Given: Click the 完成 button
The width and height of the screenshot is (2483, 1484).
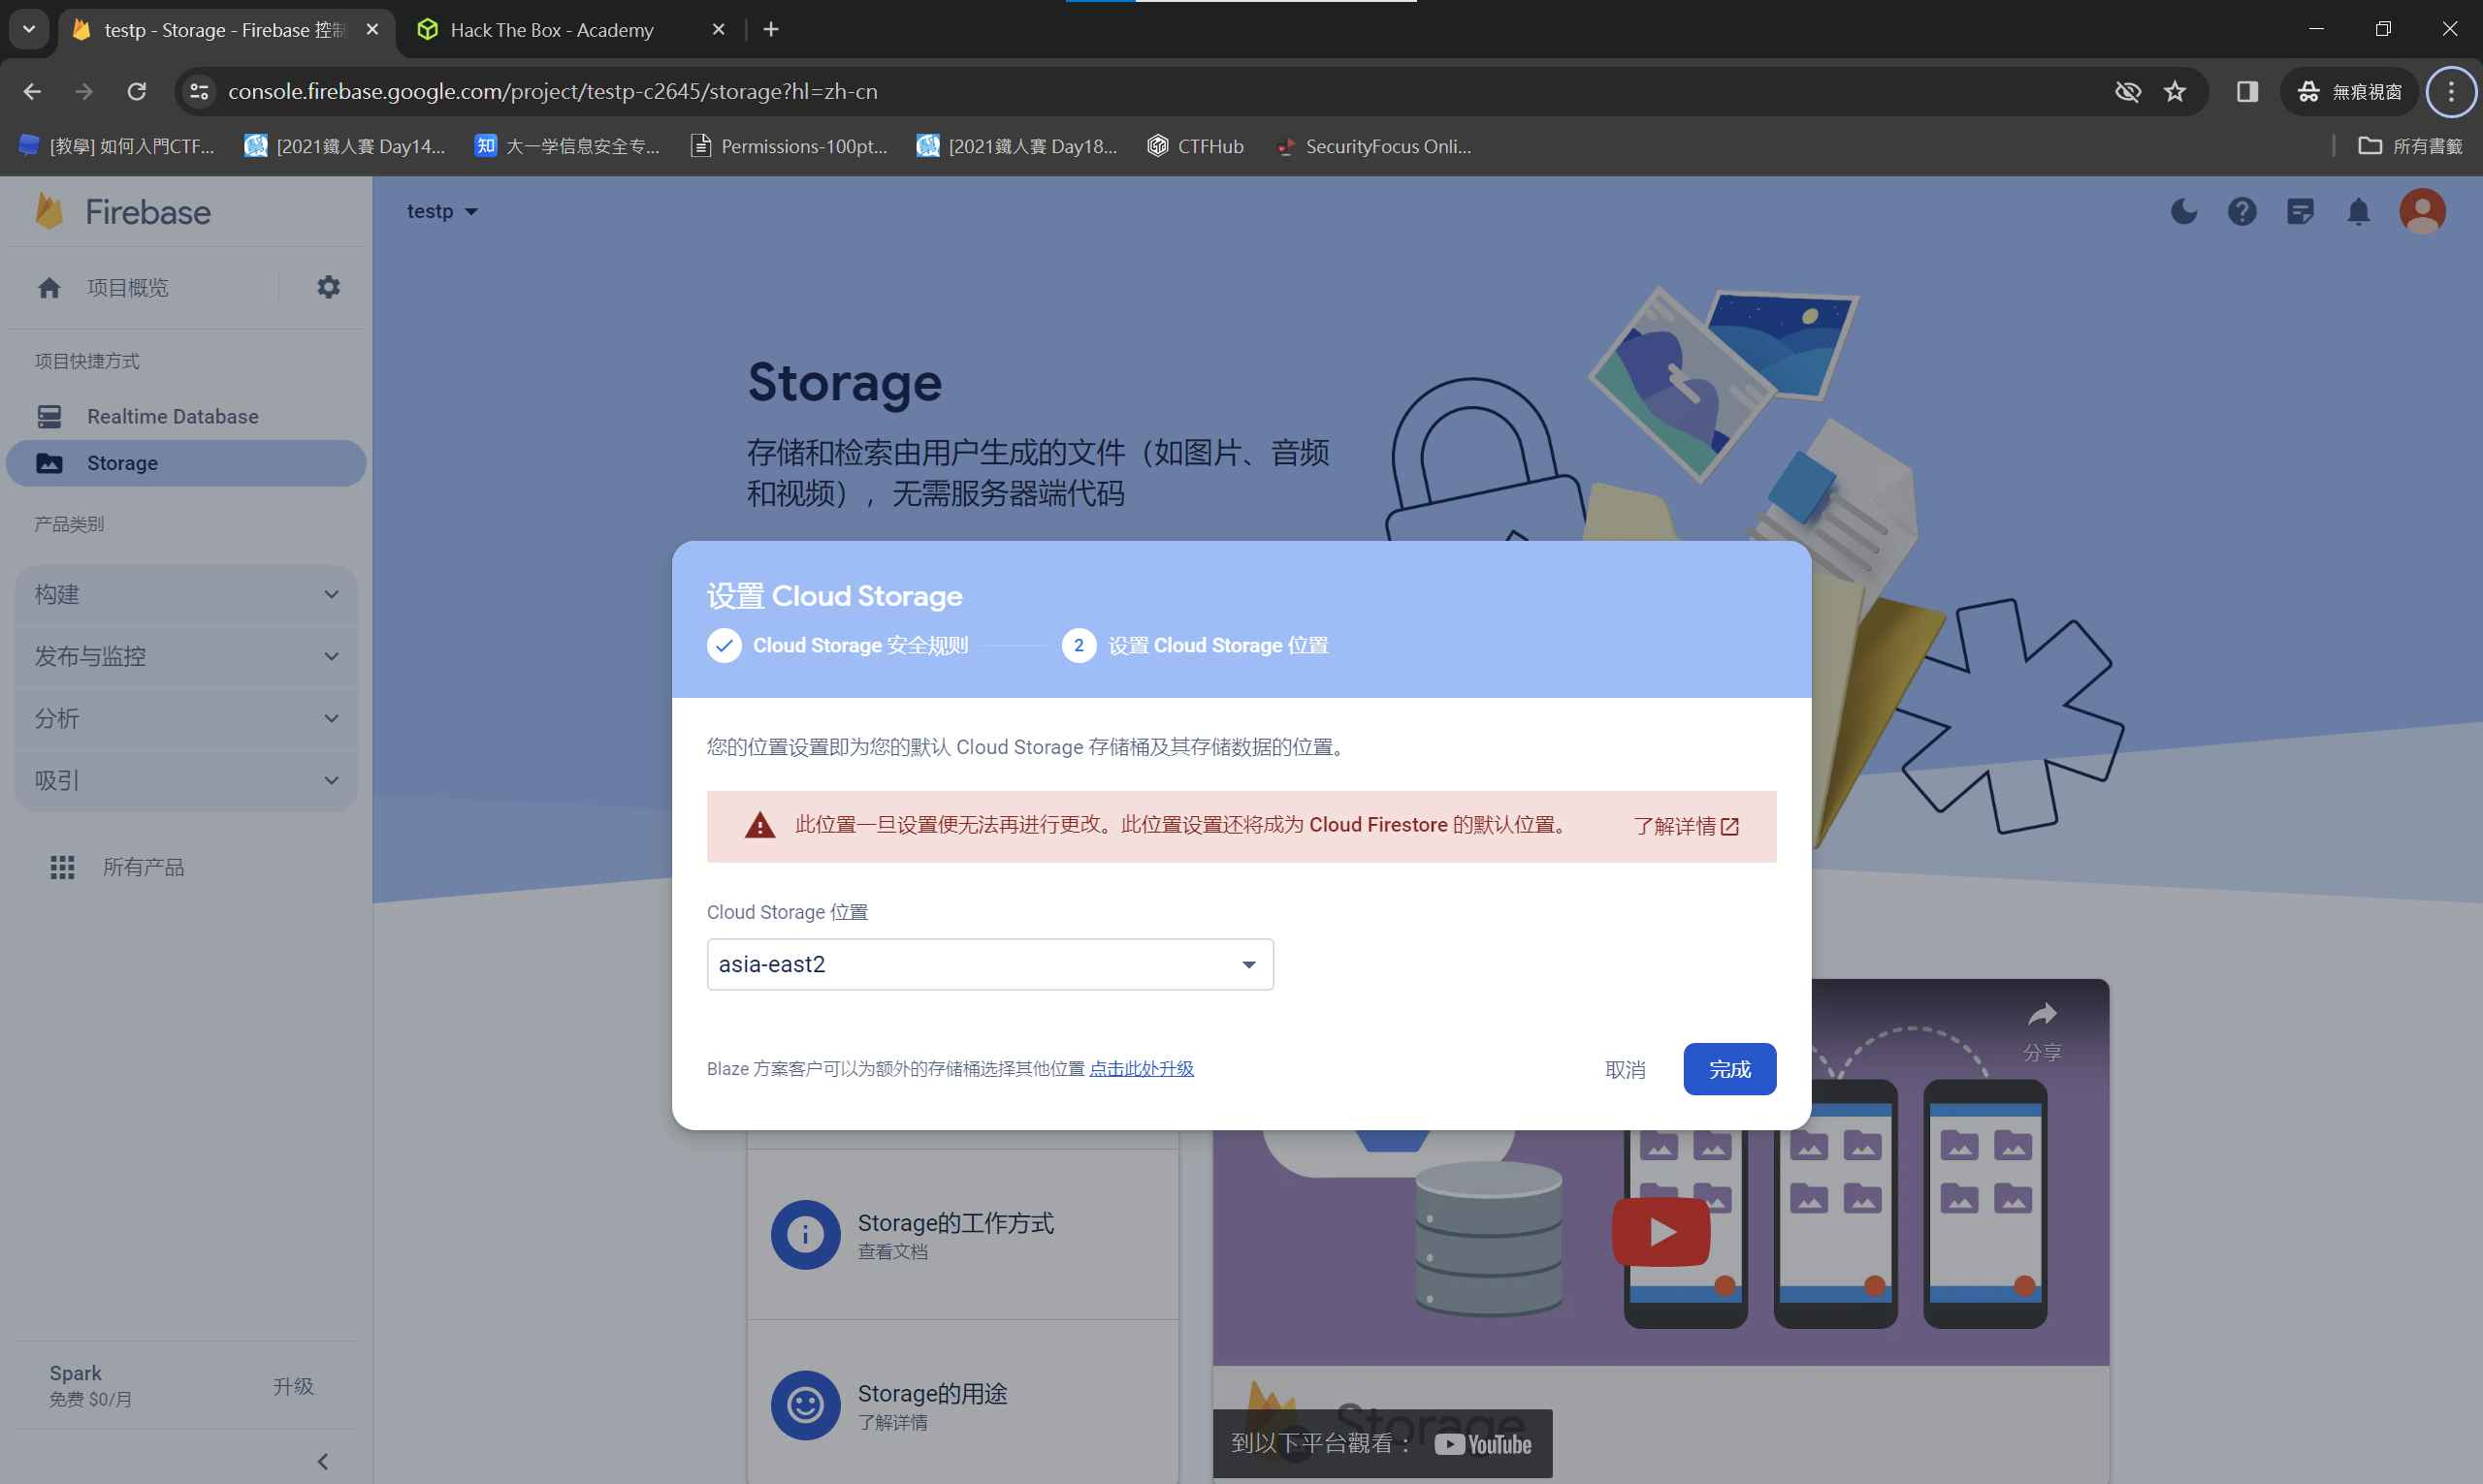Looking at the screenshot, I should point(1728,1069).
